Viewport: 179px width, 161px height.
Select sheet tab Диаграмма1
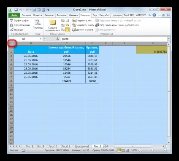(x=82, y=146)
